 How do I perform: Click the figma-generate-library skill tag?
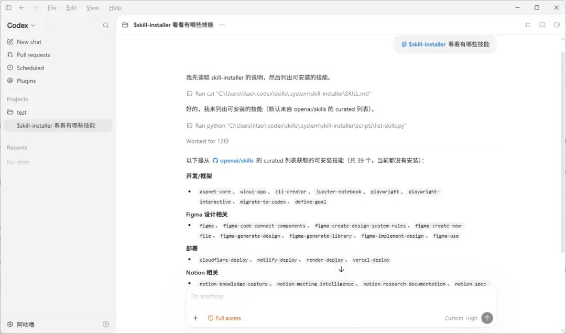(x=321, y=236)
